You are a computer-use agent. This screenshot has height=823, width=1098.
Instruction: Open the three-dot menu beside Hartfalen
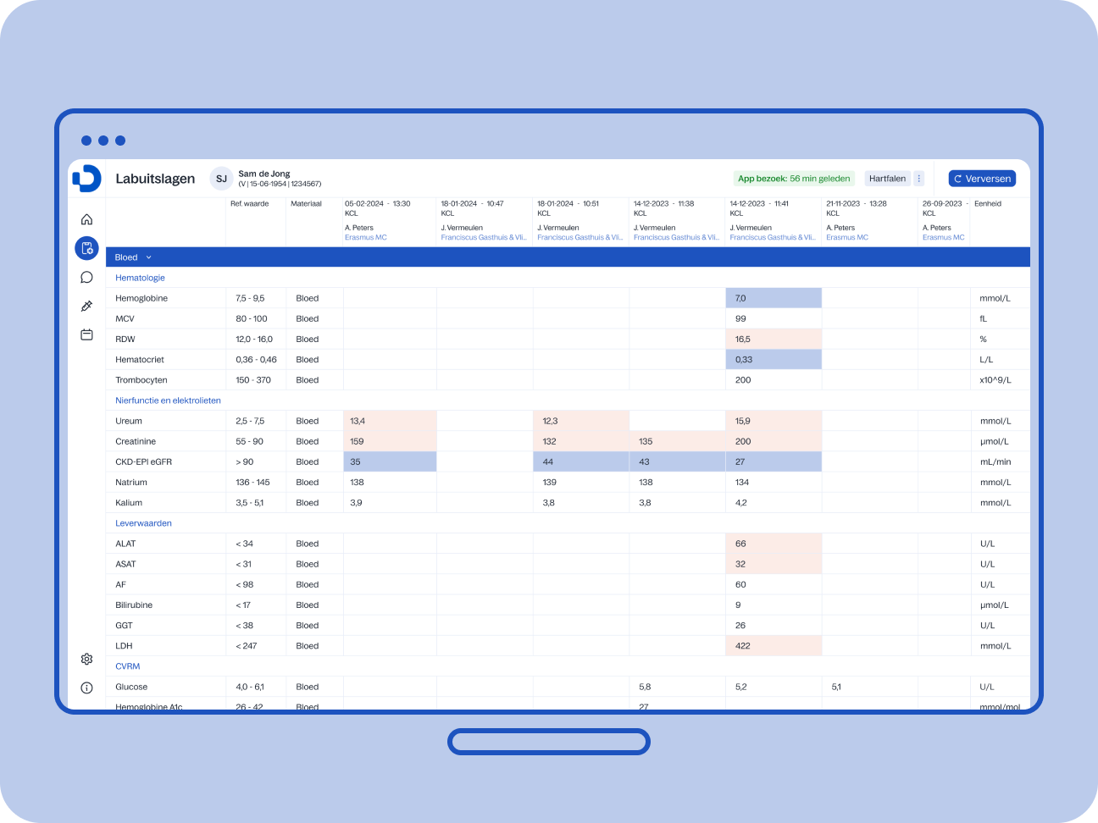point(919,179)
